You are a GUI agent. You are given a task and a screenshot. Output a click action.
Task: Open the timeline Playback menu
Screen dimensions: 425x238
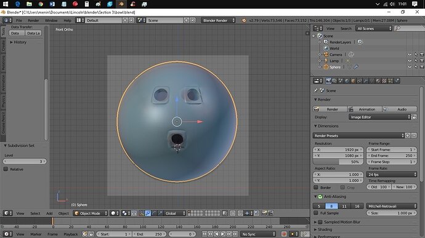(x=70, y=234)
